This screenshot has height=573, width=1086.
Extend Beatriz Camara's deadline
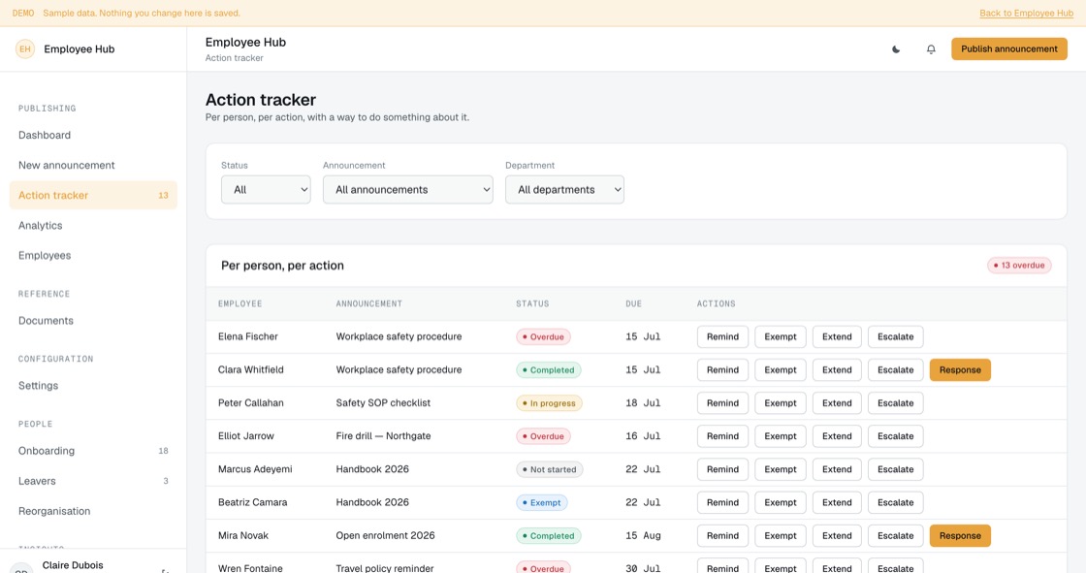837,502
